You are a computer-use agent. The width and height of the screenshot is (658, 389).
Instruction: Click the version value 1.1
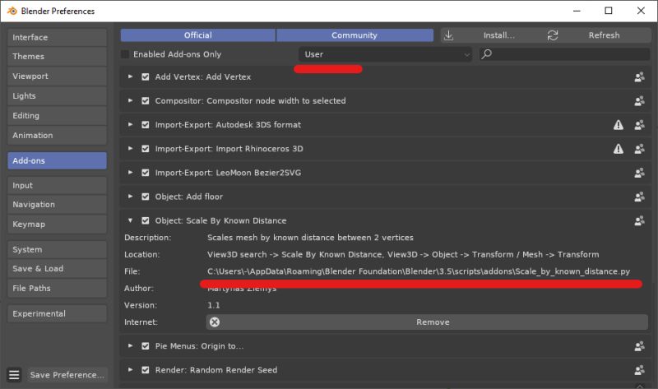[214, 305]
